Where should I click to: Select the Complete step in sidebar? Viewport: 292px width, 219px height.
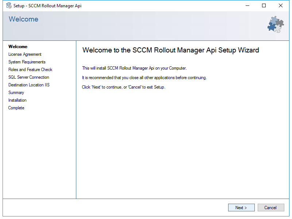[x=16, y=108]
